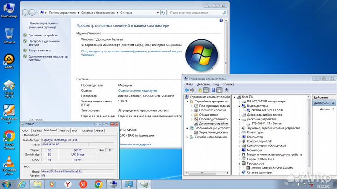Open the red Я Yandex taskbar icon

(83, 184)
